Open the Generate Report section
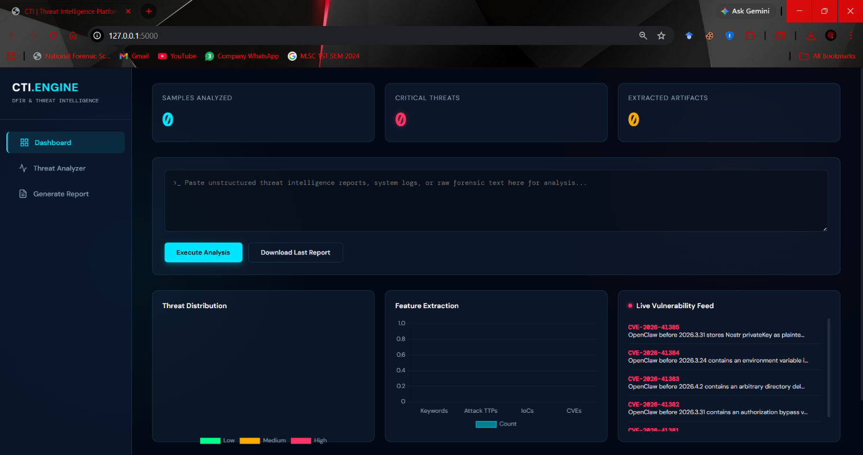This screenshot has height=455, width=863. click(x=66, y=194)
